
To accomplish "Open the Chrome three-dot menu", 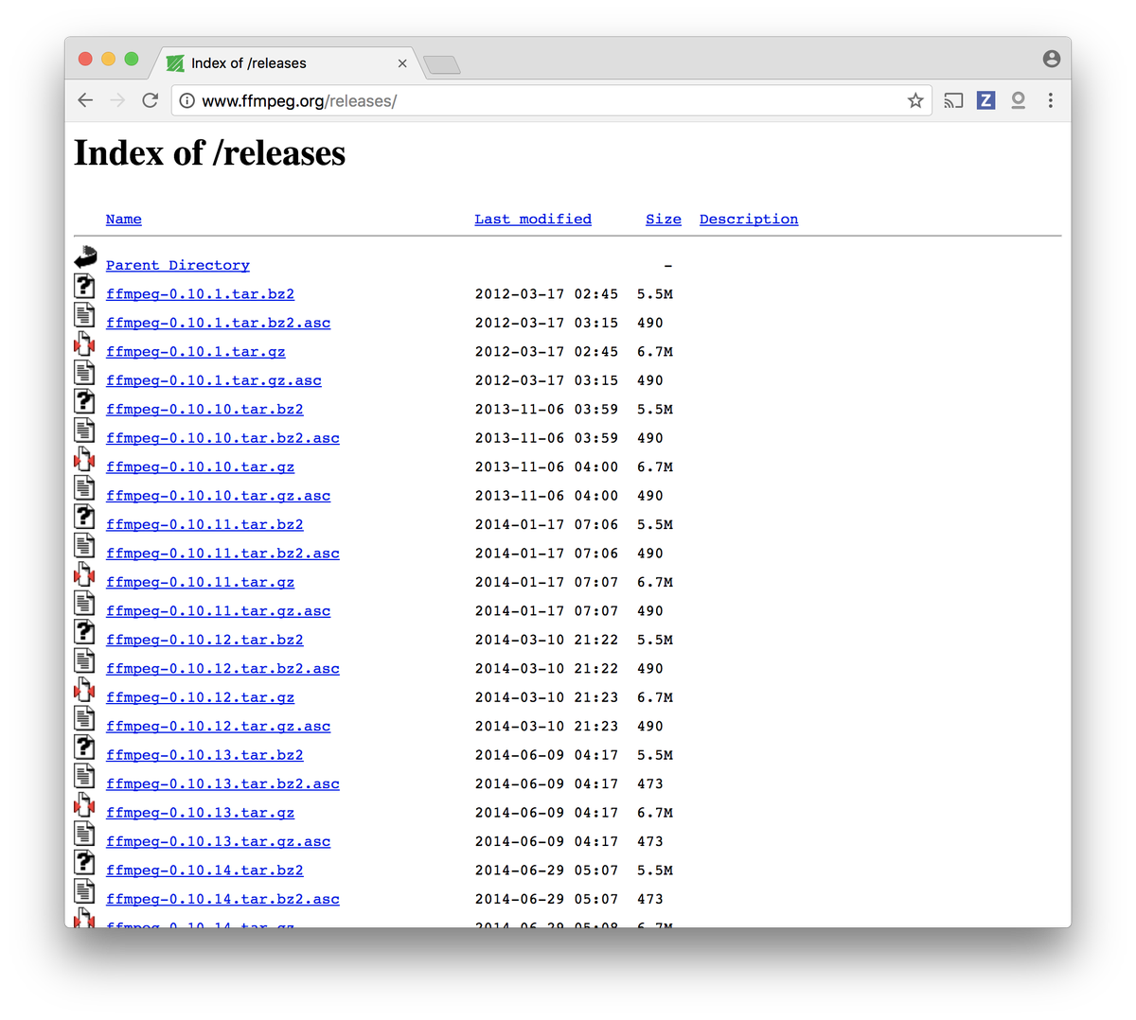I will pyautogui.click(x=1051, y=100).
